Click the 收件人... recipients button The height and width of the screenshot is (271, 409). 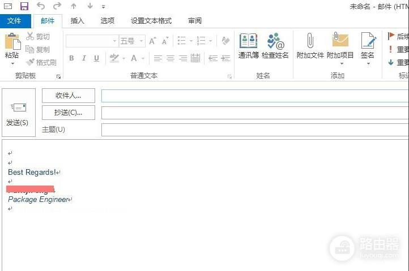(69, 96)
